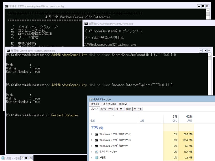The image size is (215, 161).
Task: Open the 表示(V) menu in Task Manager
Action: coord(123,104)
